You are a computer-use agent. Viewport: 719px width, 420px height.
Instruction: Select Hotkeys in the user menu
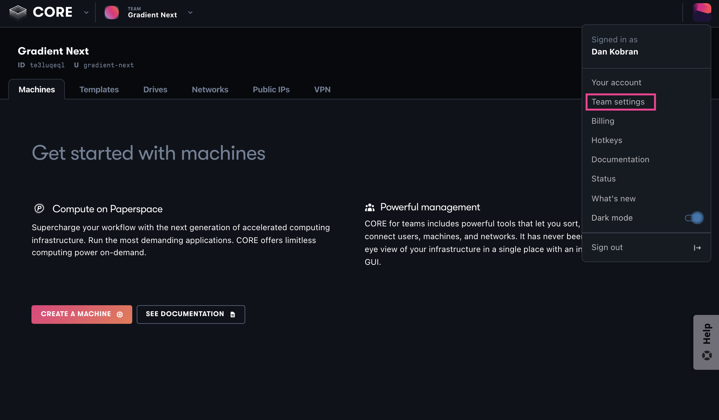(x=607, y=140)
